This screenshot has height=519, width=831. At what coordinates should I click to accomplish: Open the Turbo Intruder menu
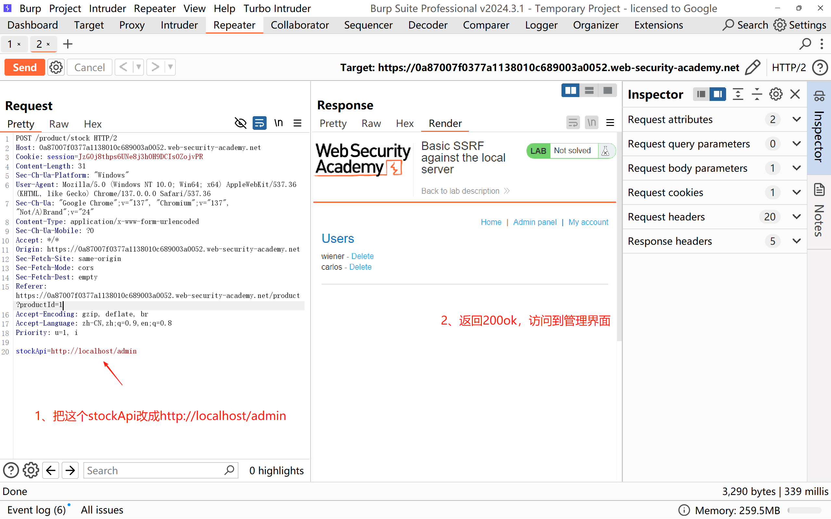pos(277,8)
